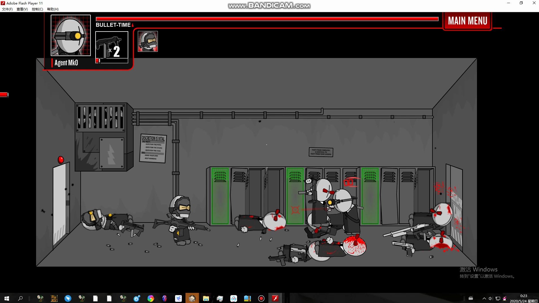Expand the hidden system tray icons
Viewport: 539px width, 303px height.
click(x=484, y=298)
